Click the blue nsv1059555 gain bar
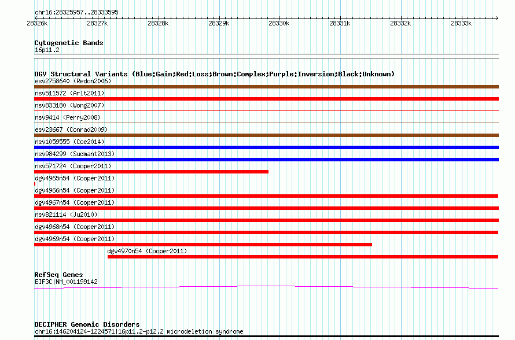The width and height of the screenshot is (515, 340). click(x=266, y=147)
